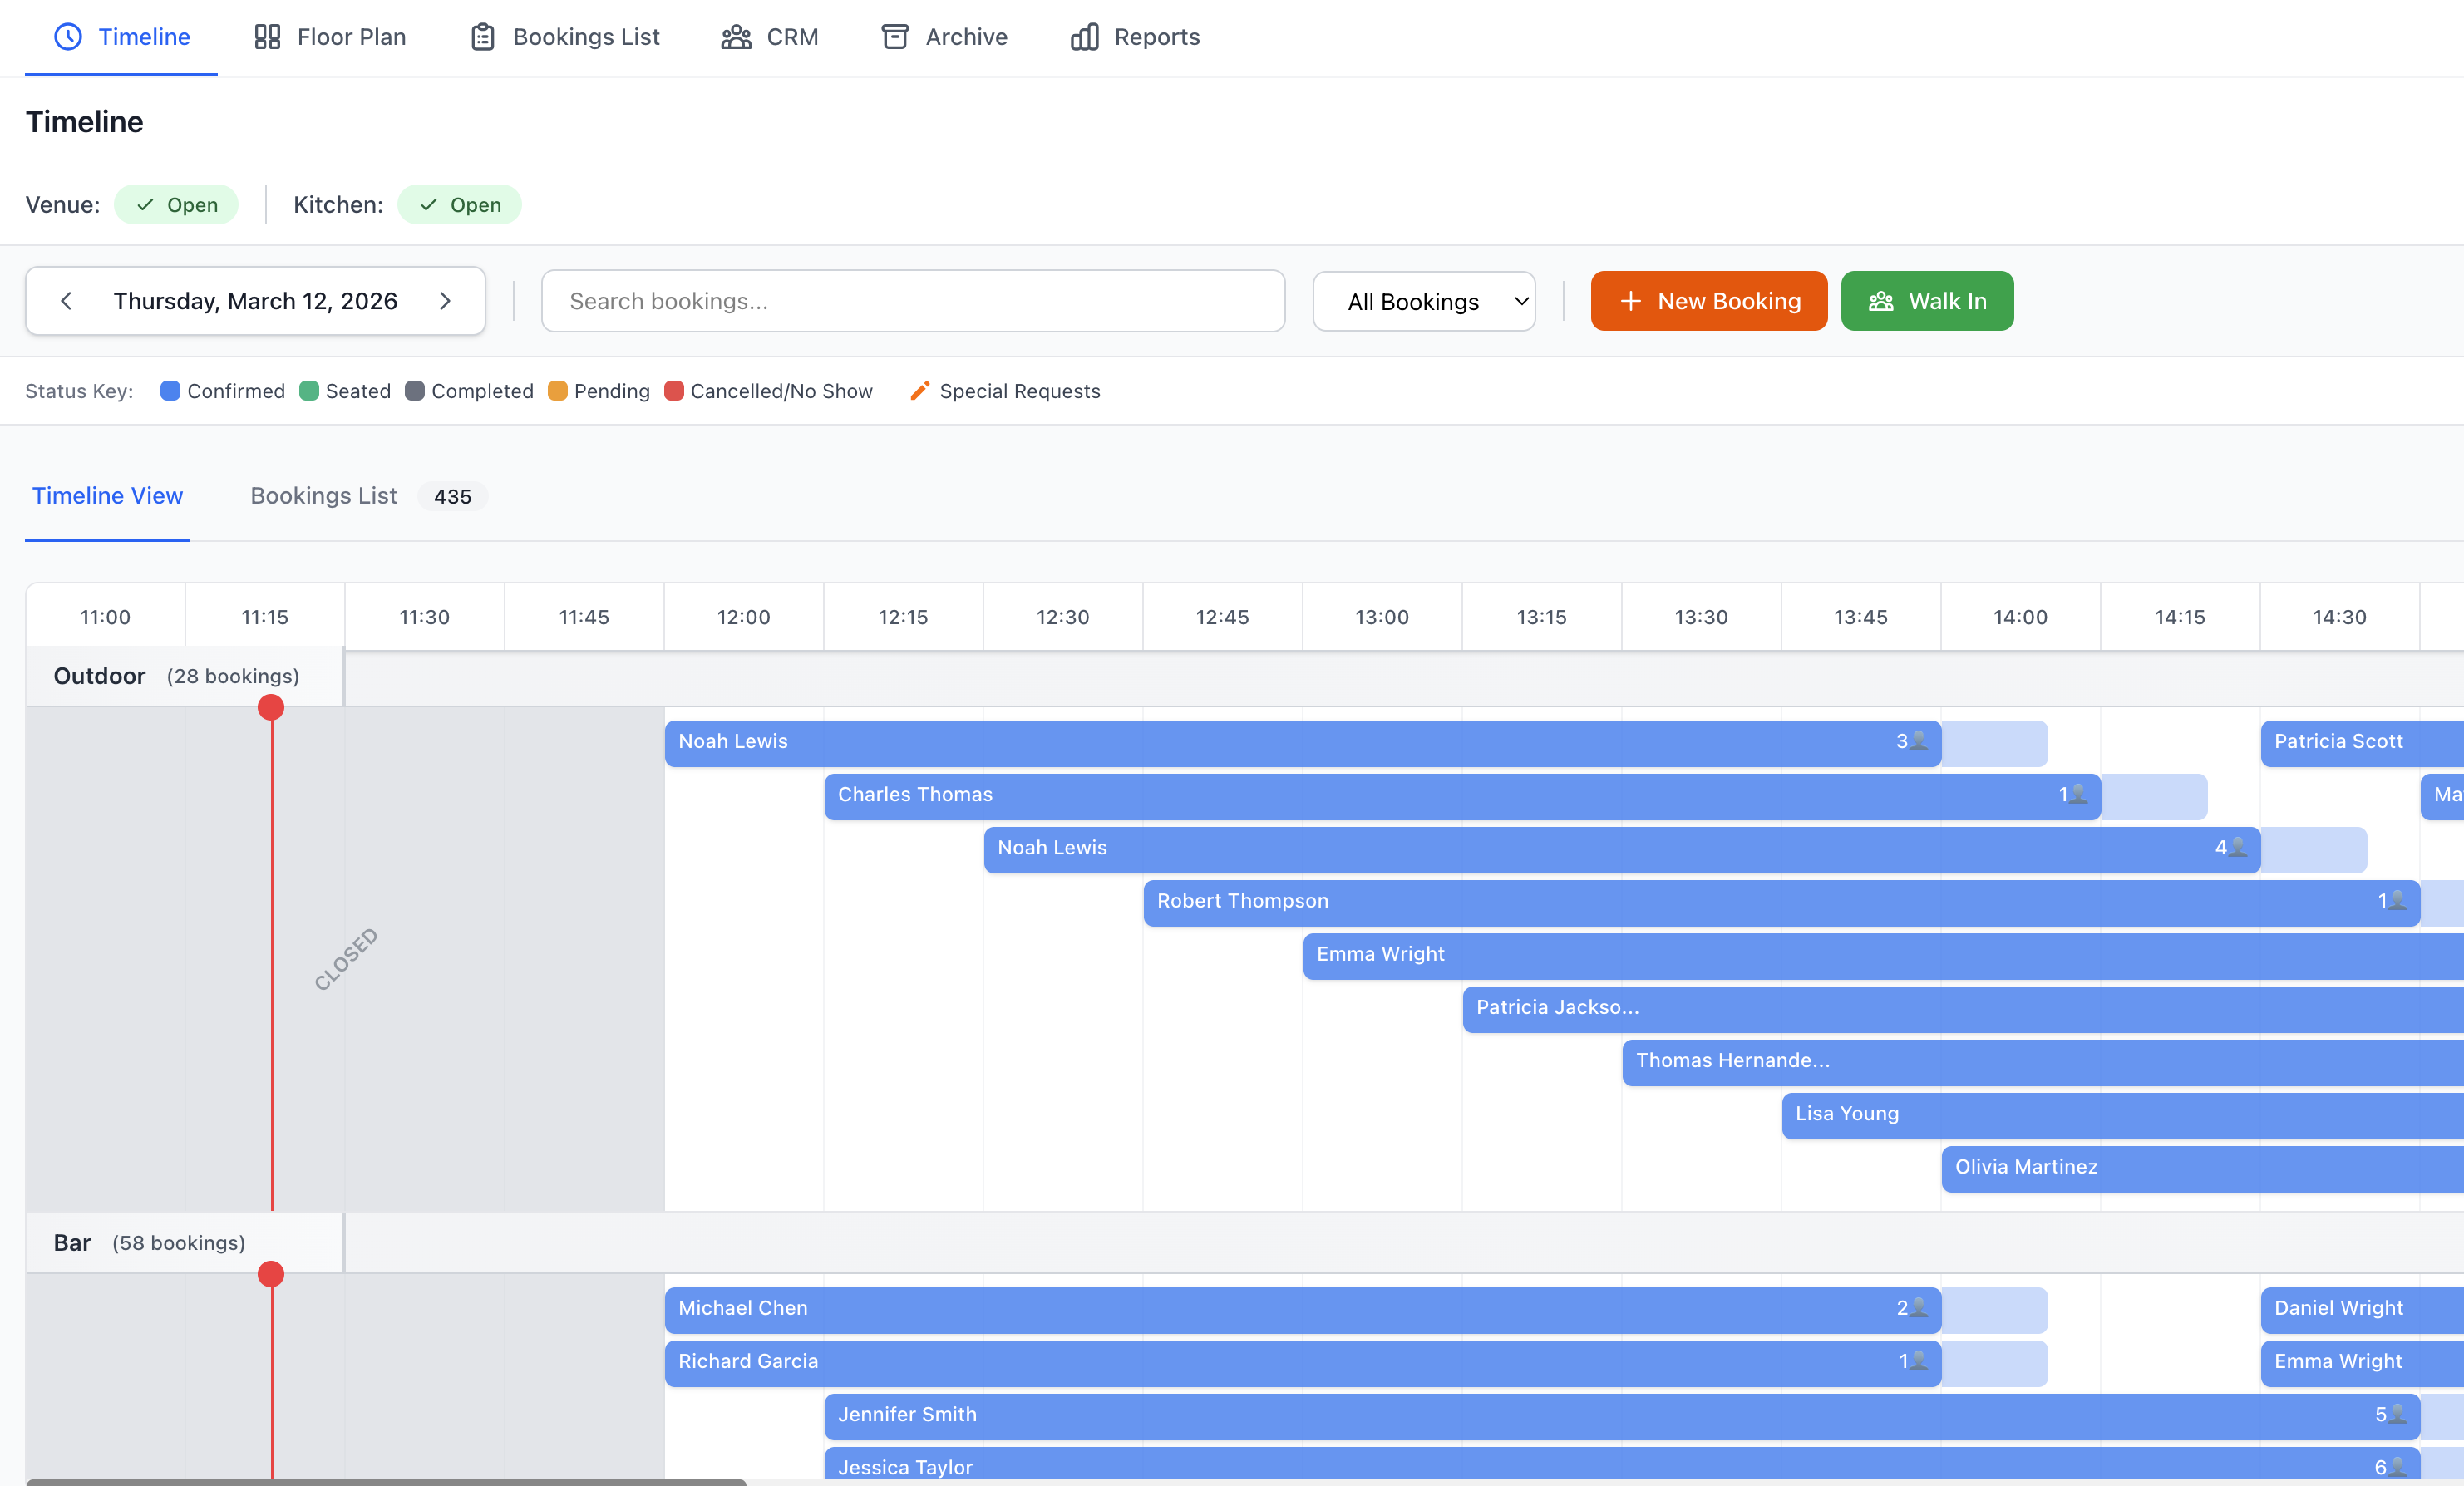
Task: Go to previous day with left chevron
Action: pyautogui.click(x=66, y=300)
